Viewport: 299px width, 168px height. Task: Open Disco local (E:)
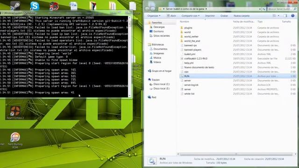(x=161, y=88)
